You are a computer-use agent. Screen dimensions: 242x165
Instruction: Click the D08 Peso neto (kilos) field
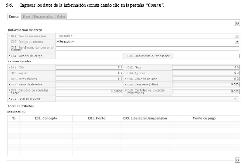click(206, 85)
